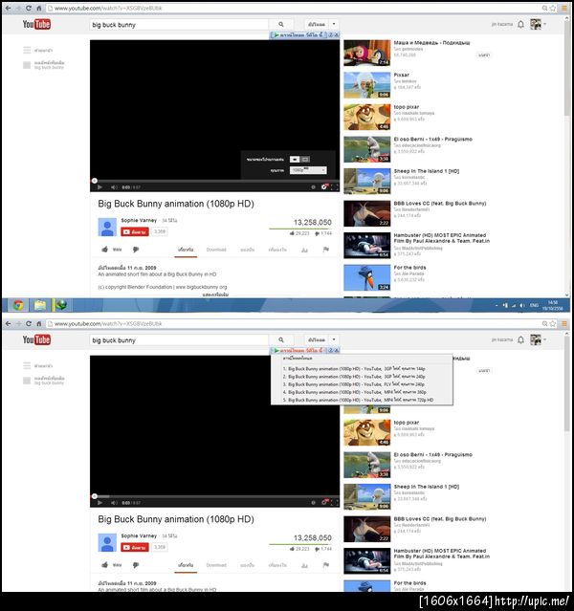Click like thumbs-up in top window
This screenshot has height=611, width=574.
[x=105, y=250]
